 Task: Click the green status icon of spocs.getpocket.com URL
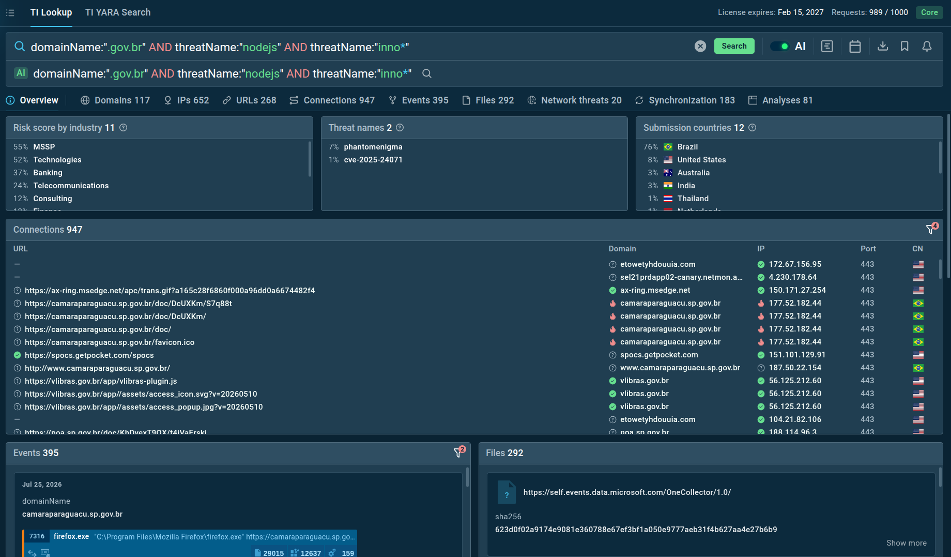17,355
